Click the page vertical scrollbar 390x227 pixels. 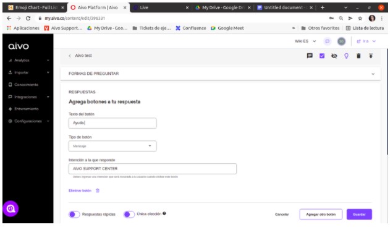pyautogui.click(x=388, y=102)
